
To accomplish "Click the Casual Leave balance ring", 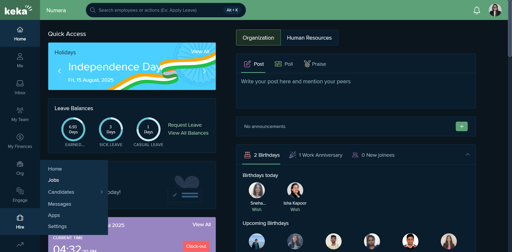I will tap(149, 129).
